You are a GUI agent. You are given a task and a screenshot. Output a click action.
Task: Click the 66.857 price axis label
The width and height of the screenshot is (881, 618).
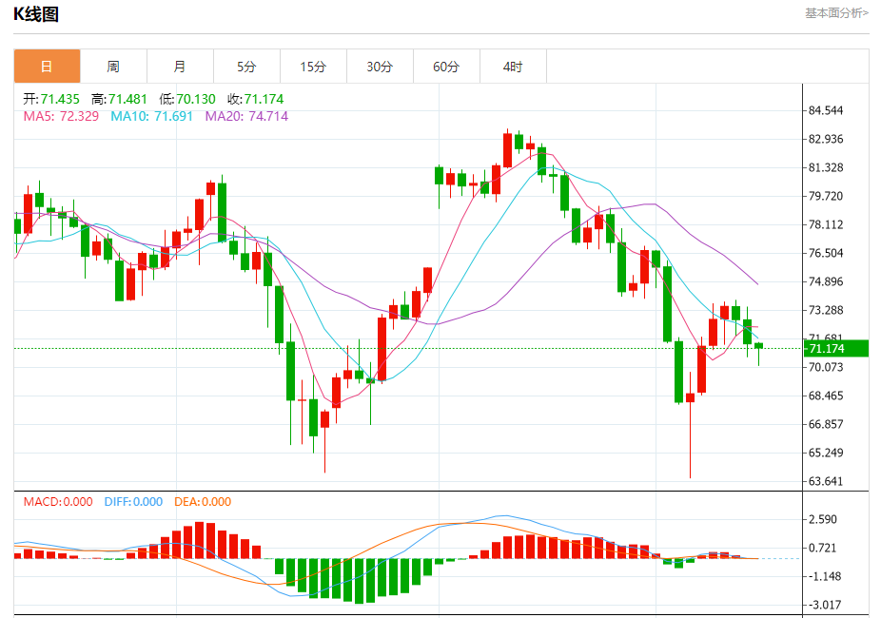click(826, 424)
